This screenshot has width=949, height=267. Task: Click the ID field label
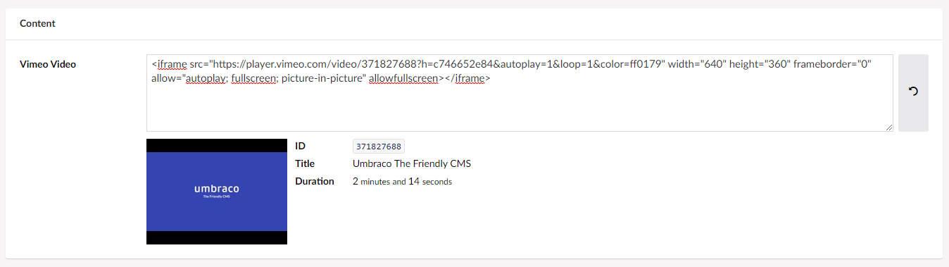tap(301, 146)
